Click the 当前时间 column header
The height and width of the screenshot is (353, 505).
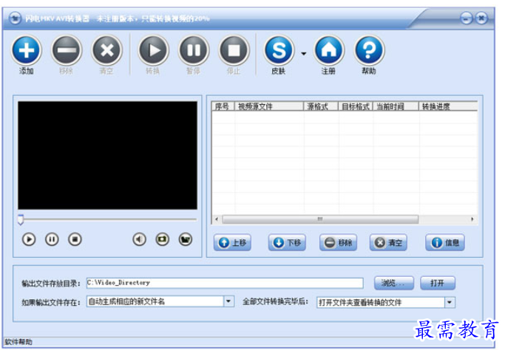[x=396, y=106]
